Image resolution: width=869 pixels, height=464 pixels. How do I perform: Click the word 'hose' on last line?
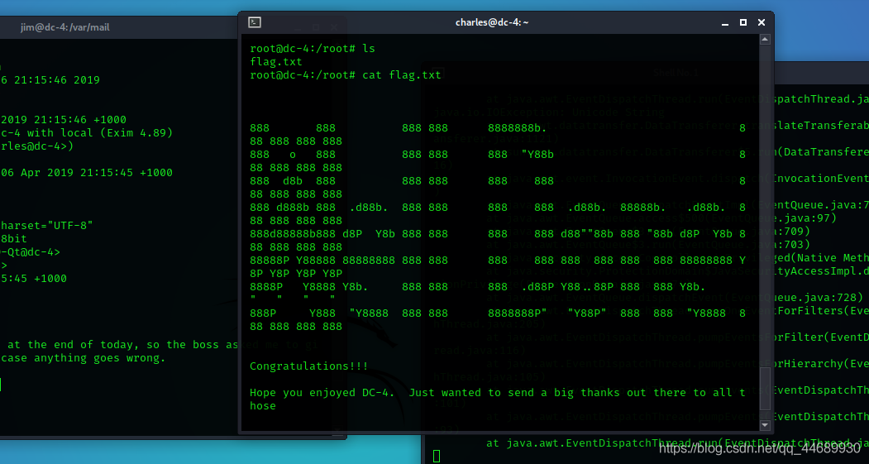point(263,406)
